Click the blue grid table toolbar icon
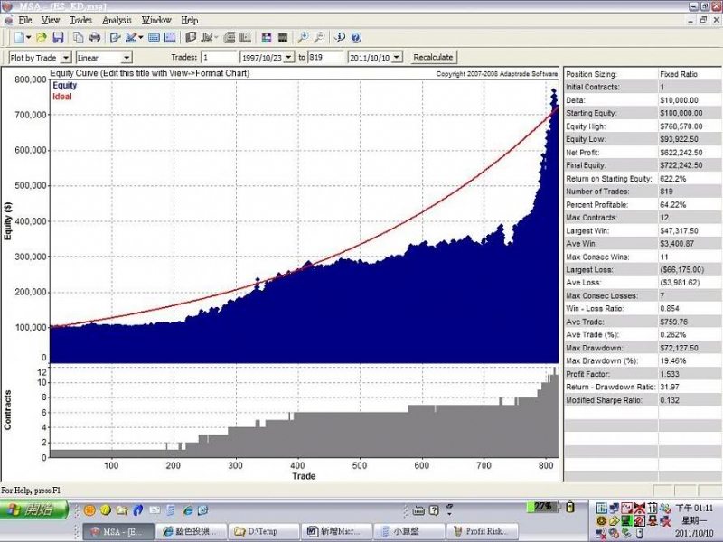Screen dimensions: 723x542 (154, 38)
